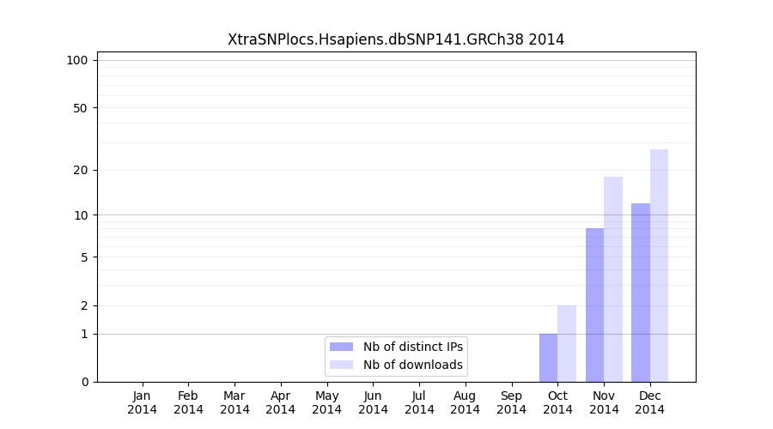
Task: Click the 0 y-axis tick label
Action: point(84,382)
